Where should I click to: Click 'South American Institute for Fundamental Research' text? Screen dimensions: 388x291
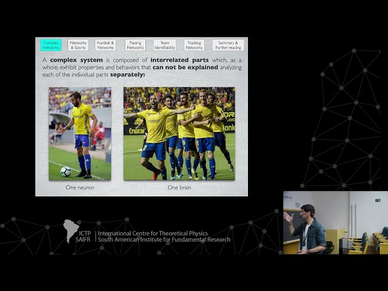click(164, 239)
